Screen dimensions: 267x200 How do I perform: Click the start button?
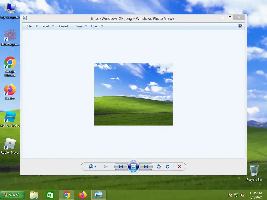(x=13, y=195)
